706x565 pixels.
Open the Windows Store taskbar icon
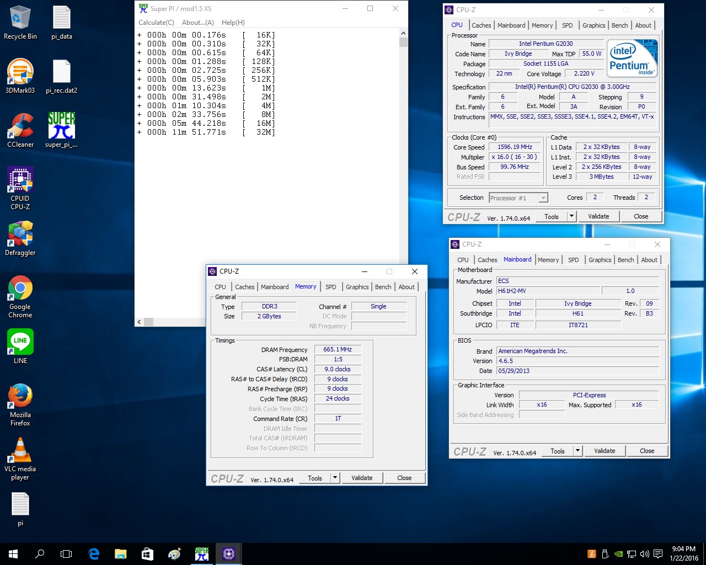pos(147,553)
